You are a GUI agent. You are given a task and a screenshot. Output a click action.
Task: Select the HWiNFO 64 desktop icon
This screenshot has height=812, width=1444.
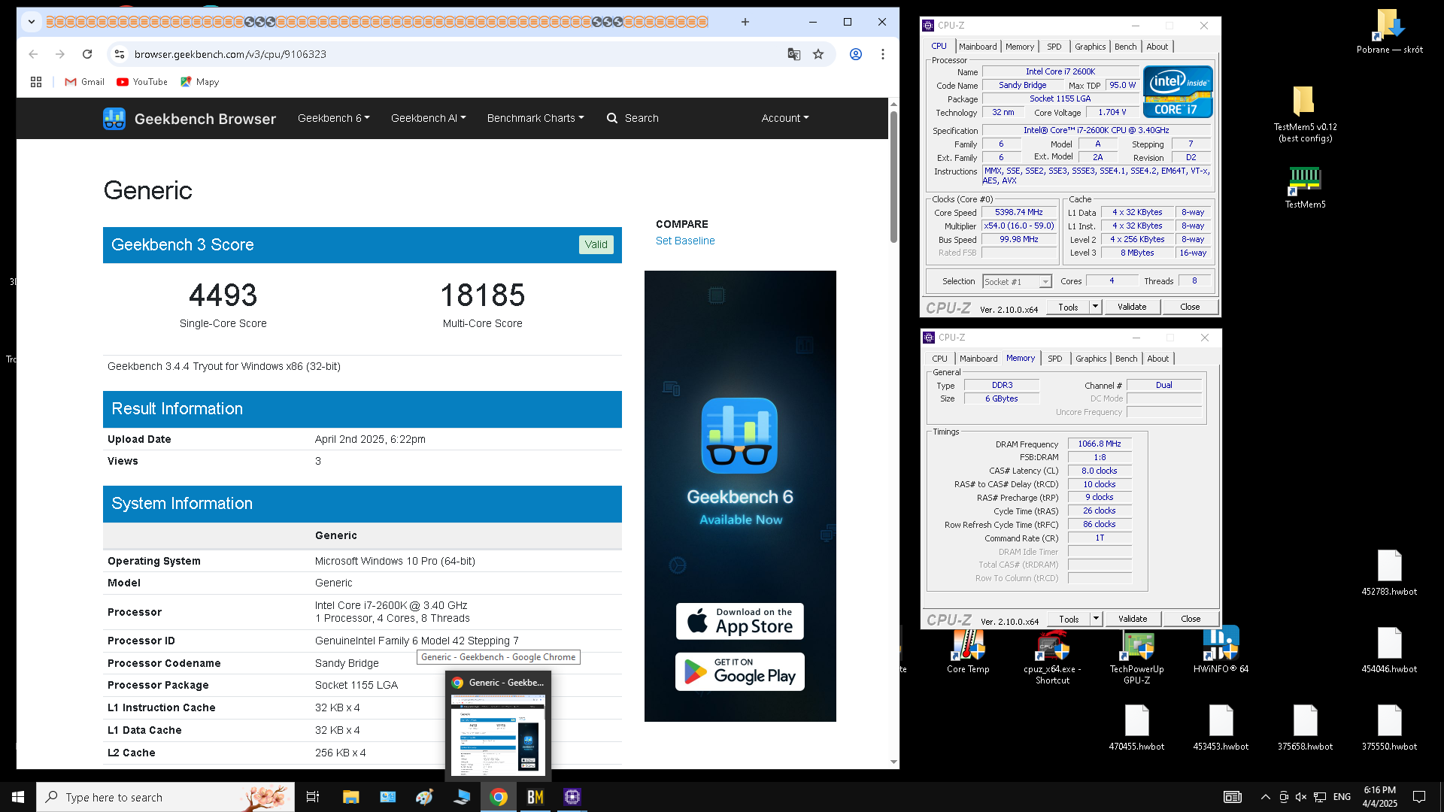pos(1221,651)
